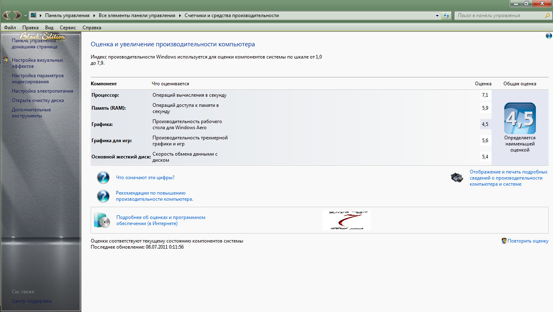Click shield icon beside Повторить оценку
The image size is (553, 312).
tap(504, 240)
